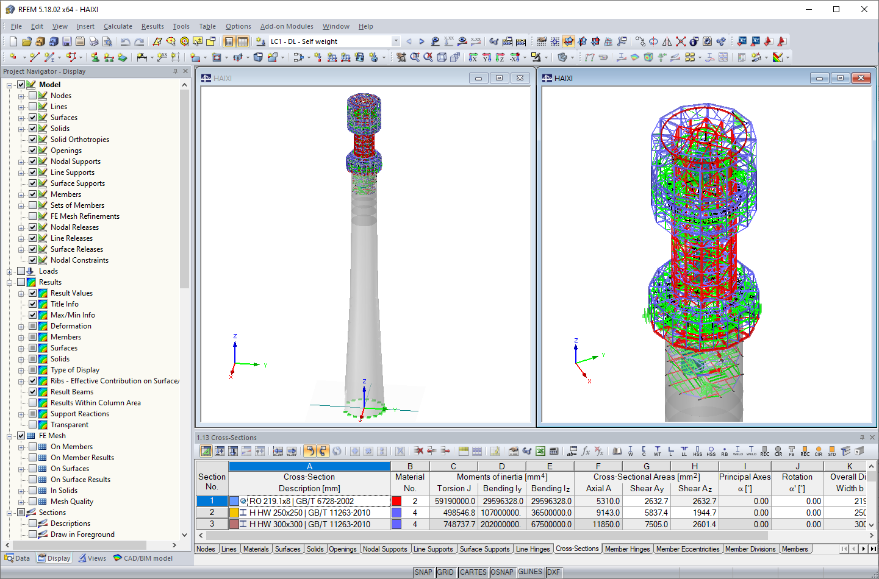Switch to isometric view using toolbar icon
879x579 pixels.
442,57
